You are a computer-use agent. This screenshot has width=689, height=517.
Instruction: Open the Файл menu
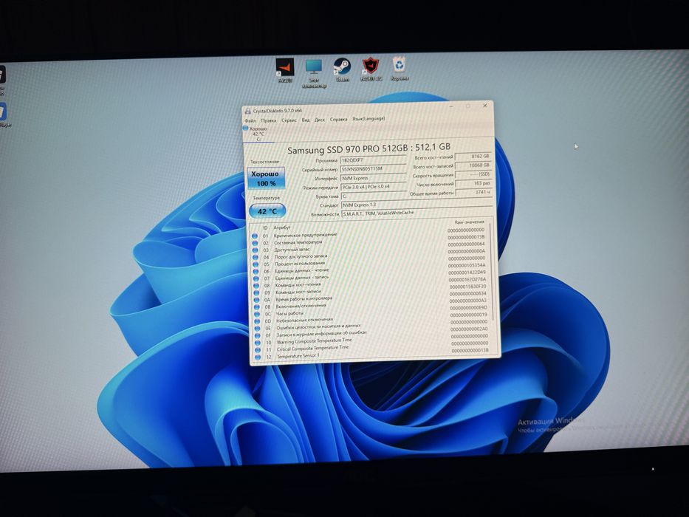tap(250, 120)
